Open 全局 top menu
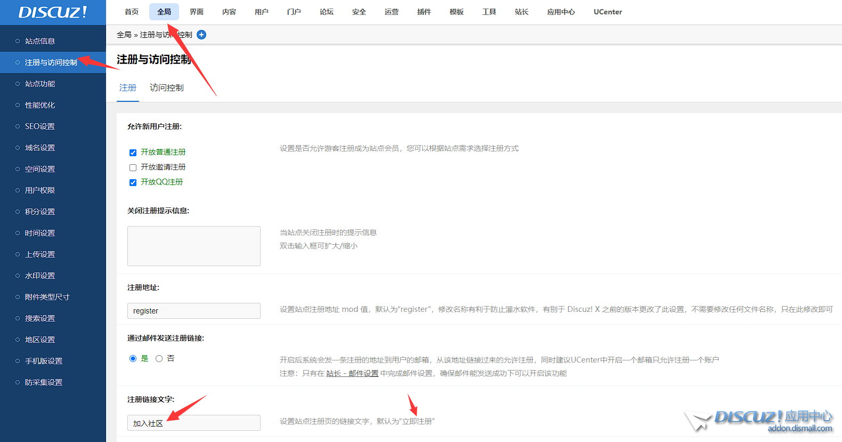Screen dimensions: 842x442 pos(164,12)
